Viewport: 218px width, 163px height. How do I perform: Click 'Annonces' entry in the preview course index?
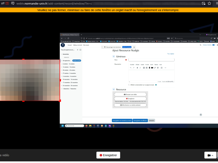pos(66,57)
